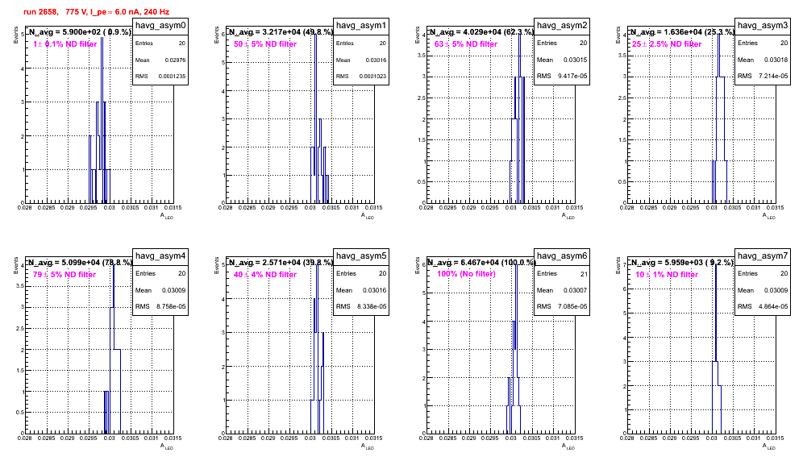803x461 pixels.
Task: Click the '1± 0.1% ND filter' label
Action: (65, 44)
